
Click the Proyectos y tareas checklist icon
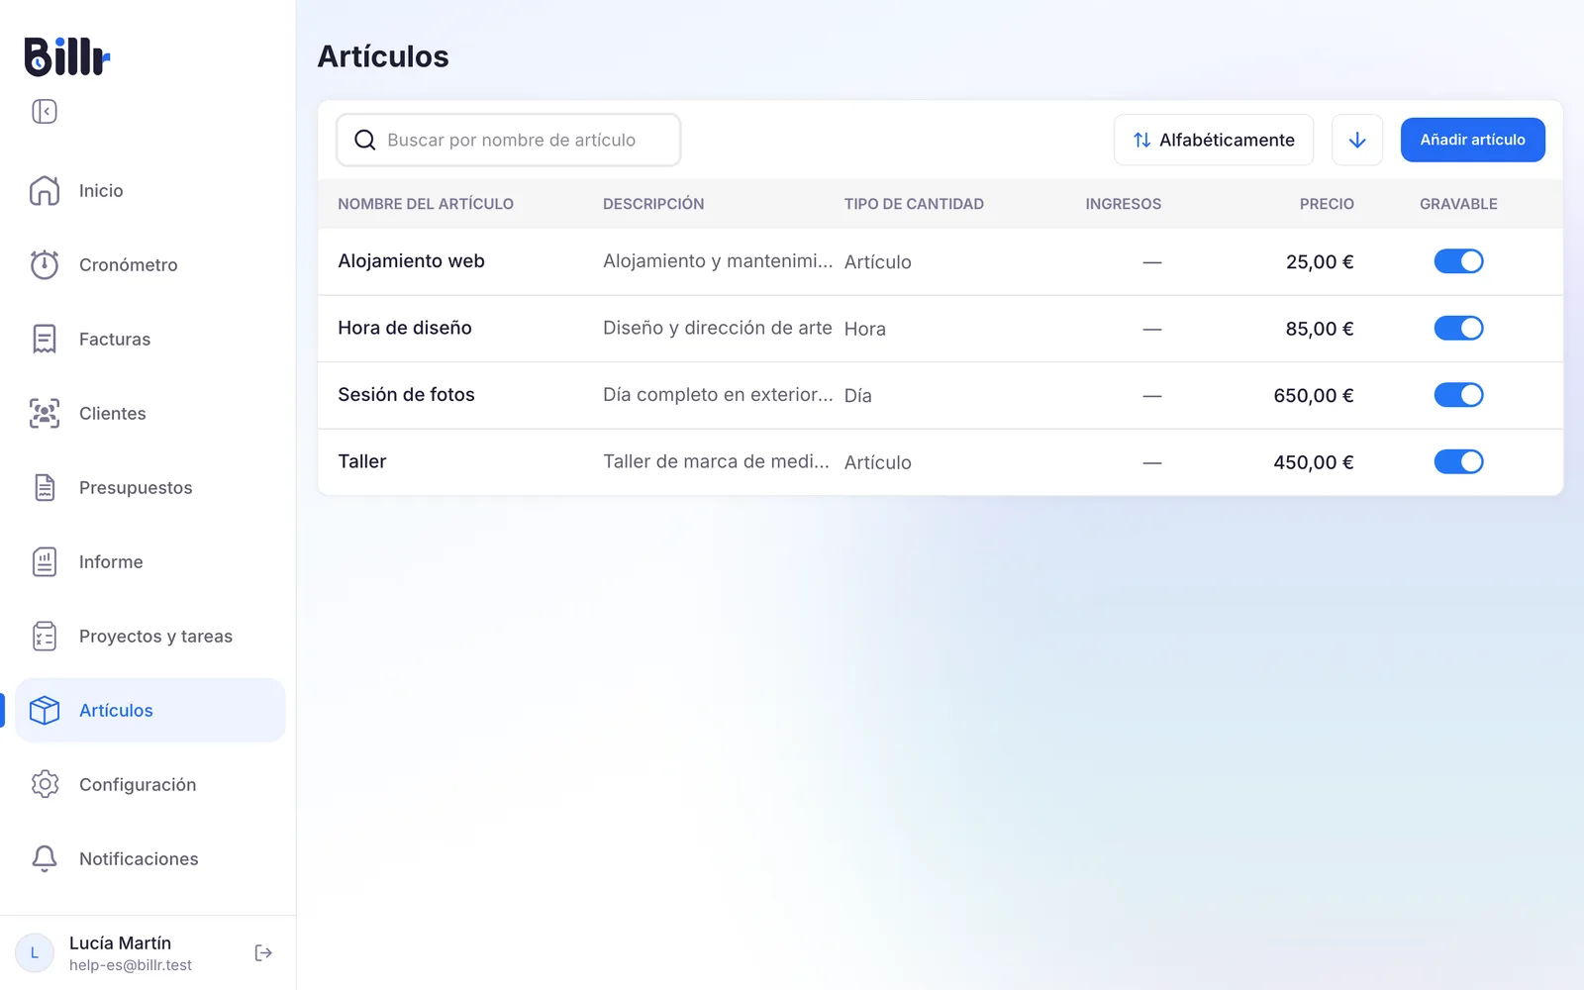tap(45, 636)
